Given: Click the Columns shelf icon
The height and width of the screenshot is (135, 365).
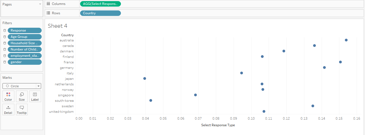Looking at the screenshot, I should [x=48, y=4].
